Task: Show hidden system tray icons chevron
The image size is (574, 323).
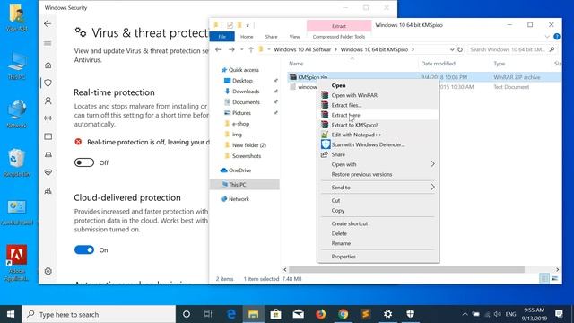Action: (465, 314)
